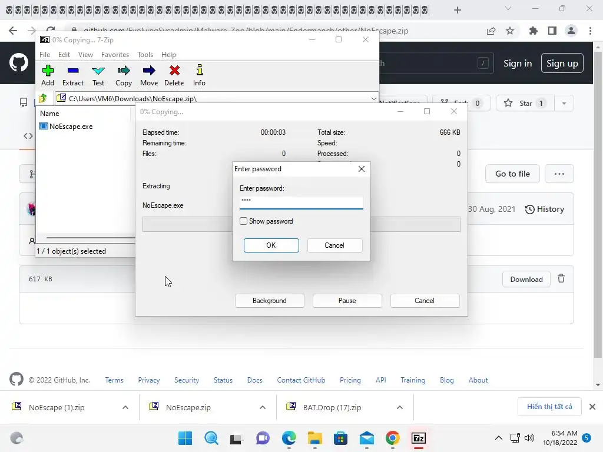The width and height of the screenshot is (603, 452).
Task: Click the Info icon in 7-Zip toolbar
Action: pos(199,75)
